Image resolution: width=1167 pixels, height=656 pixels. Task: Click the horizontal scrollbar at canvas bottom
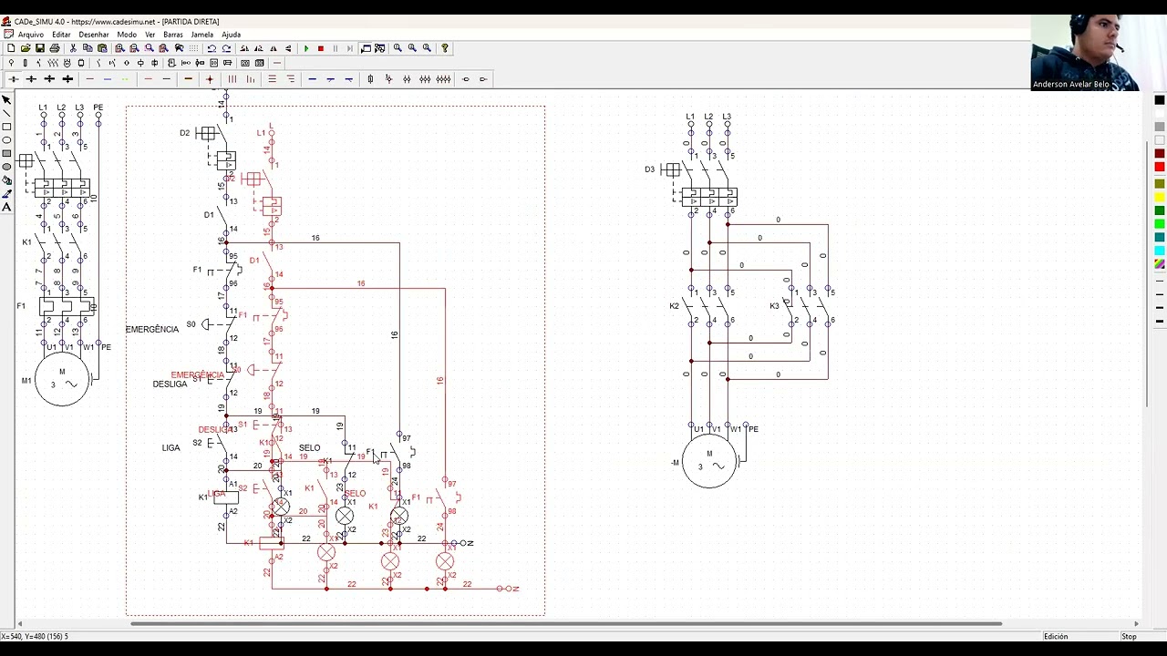tap(565, 624)
